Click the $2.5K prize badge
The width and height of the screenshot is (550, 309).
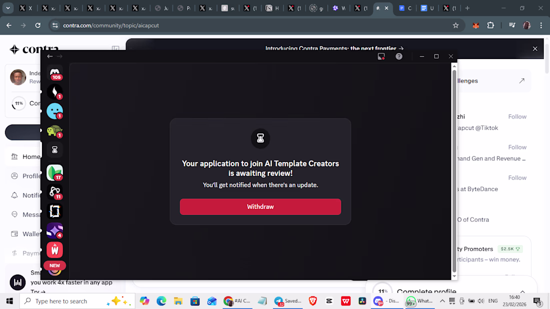tap(510, 248)
